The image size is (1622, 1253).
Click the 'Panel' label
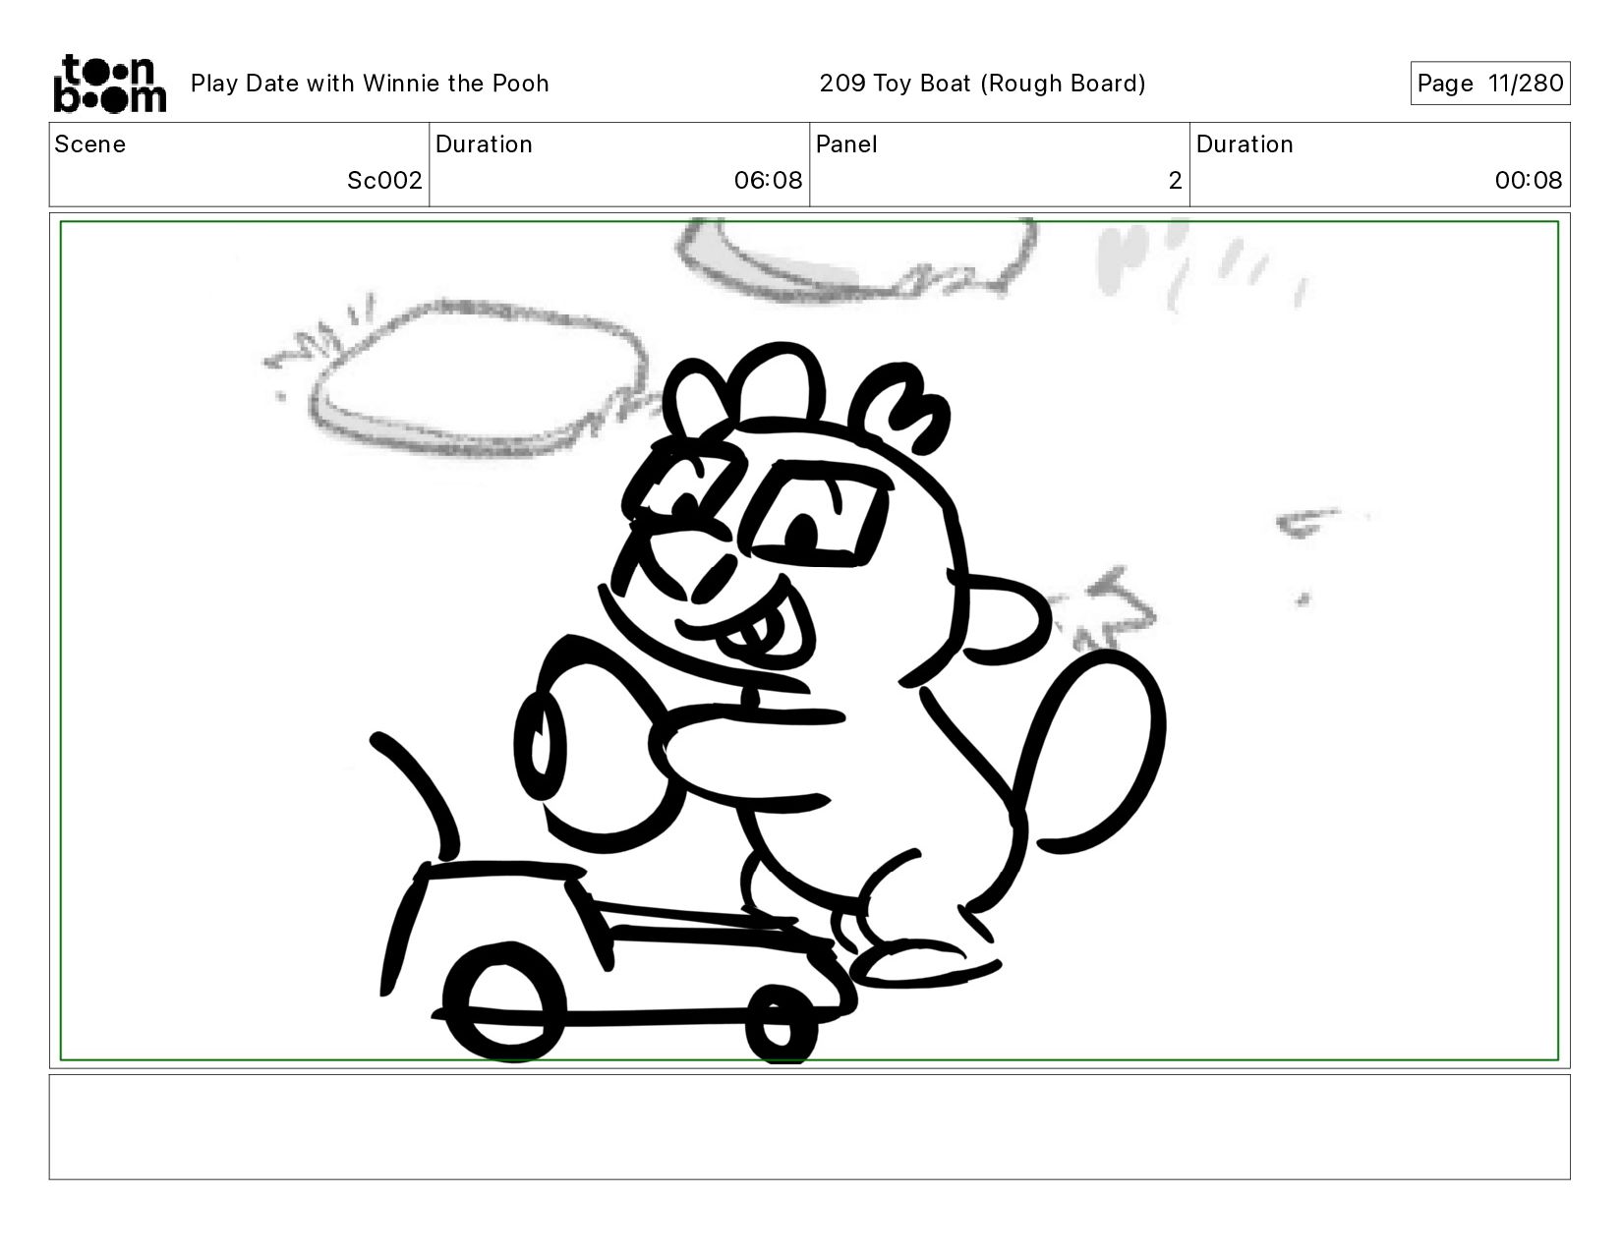[846, 144]
